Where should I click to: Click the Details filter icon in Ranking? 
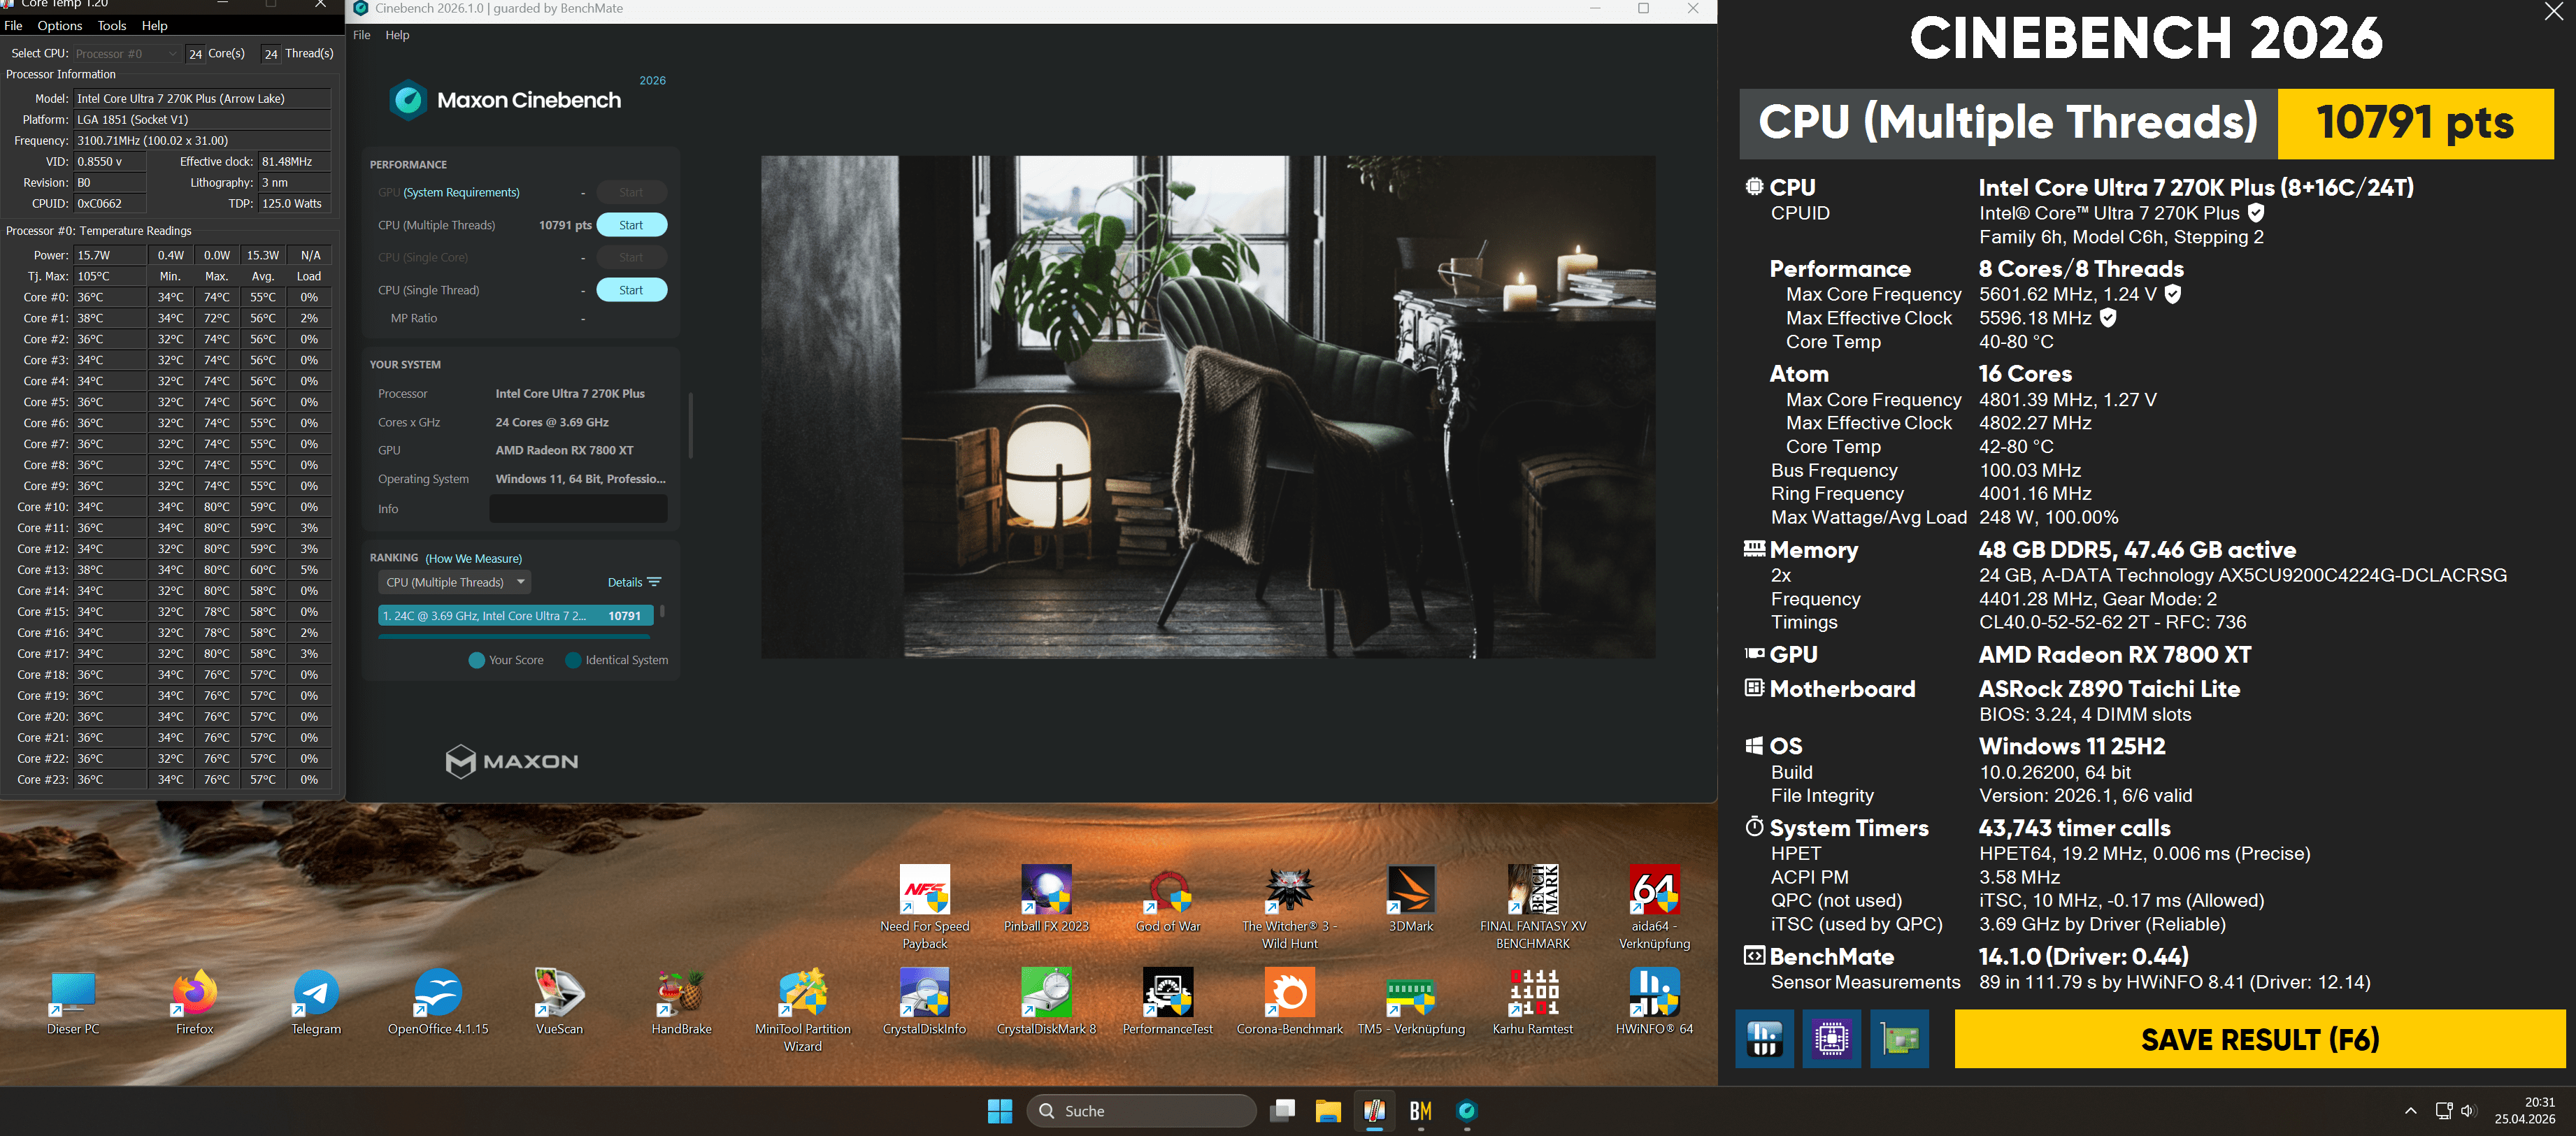tap(654, 582)
